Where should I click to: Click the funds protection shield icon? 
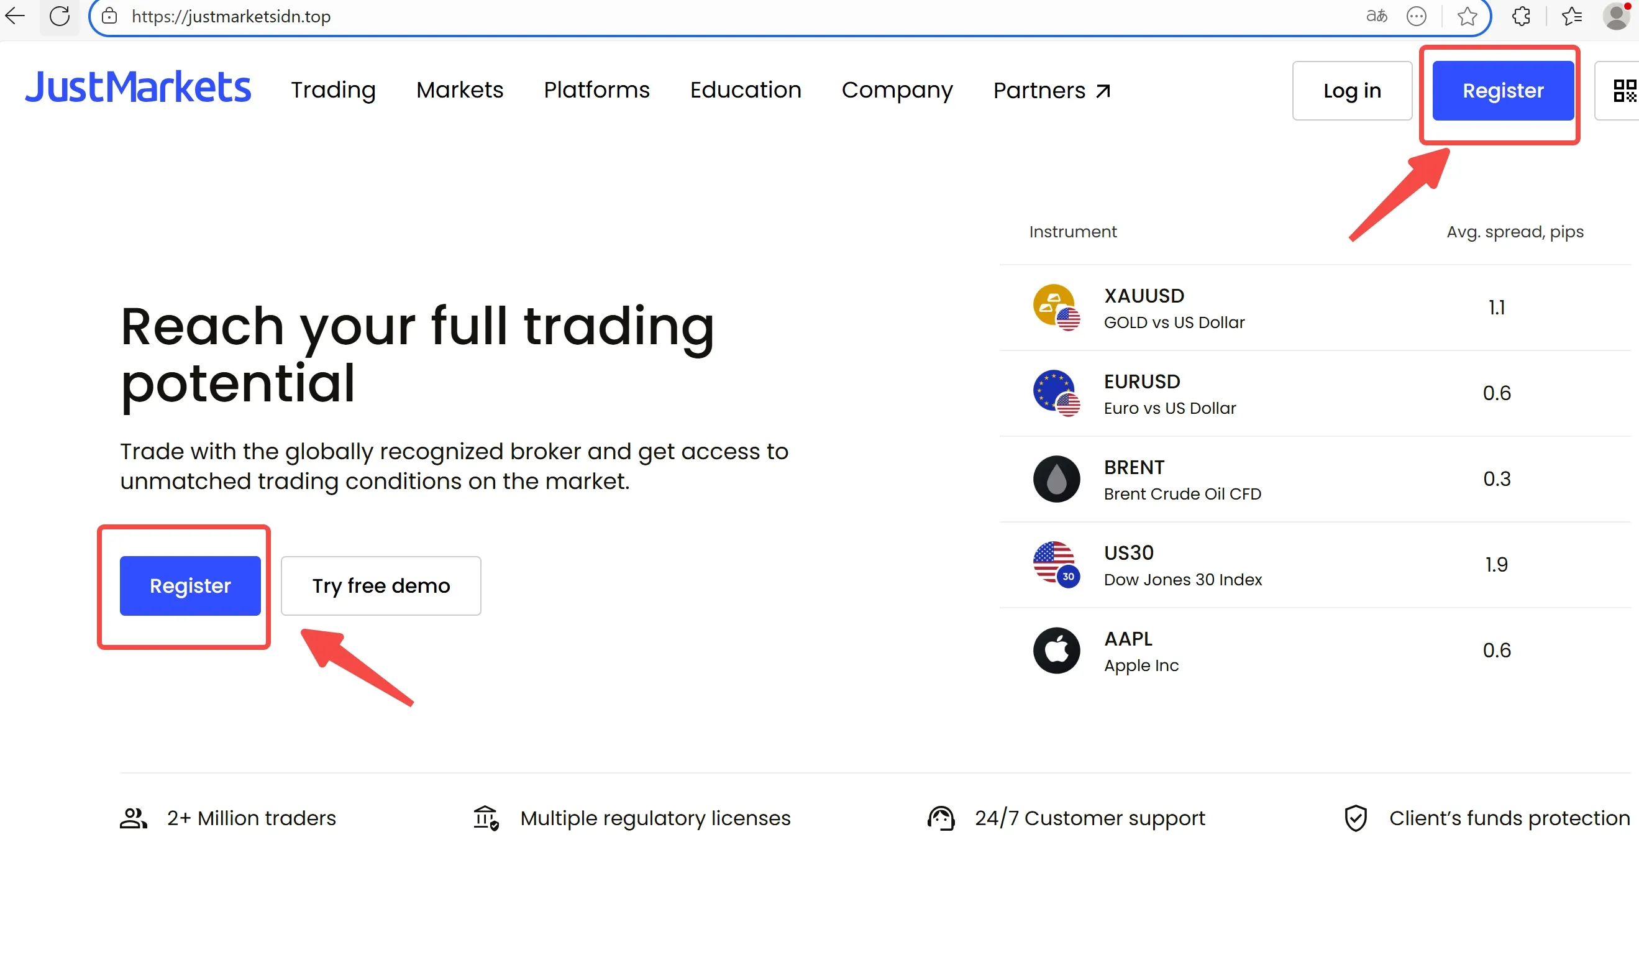[1355, 818]
